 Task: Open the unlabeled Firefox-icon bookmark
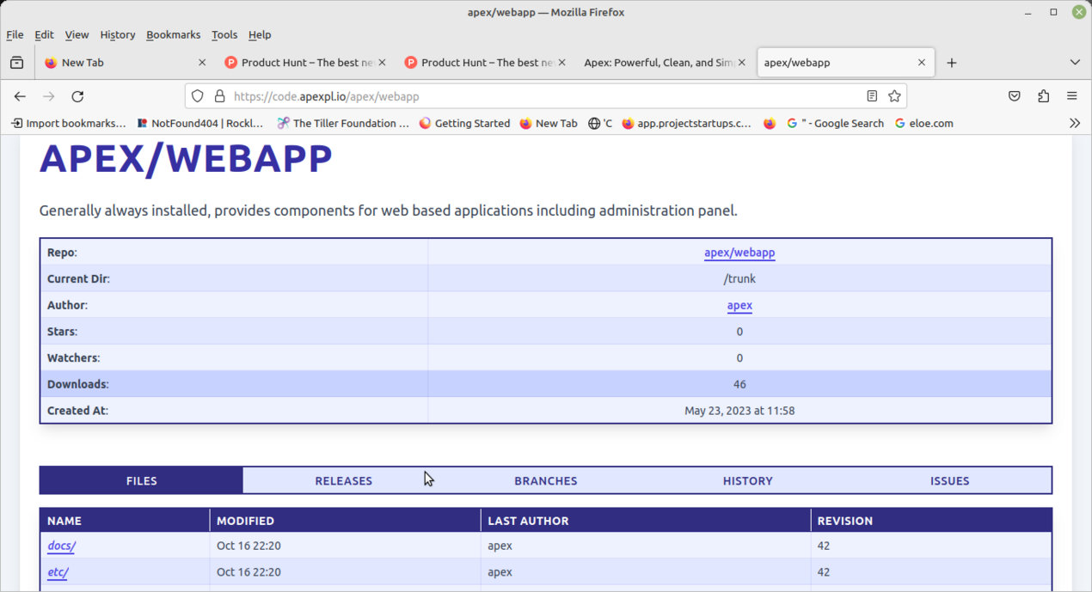770,123
